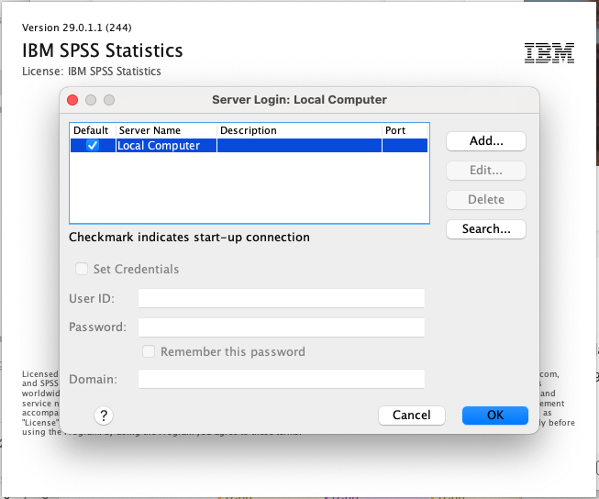Click the IBM SPSS Statistics splash title
This screenshot has width=599, height=499.
[103, 50]
